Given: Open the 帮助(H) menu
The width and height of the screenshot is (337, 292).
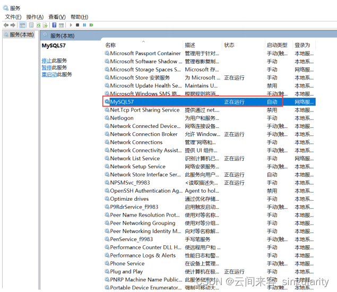Looking at the screenshot, I should coord(79,17).
